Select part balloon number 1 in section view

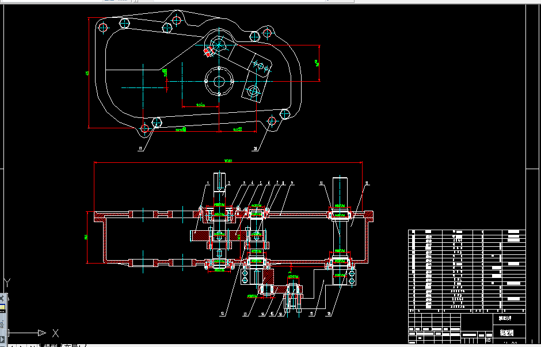[208, 183]
